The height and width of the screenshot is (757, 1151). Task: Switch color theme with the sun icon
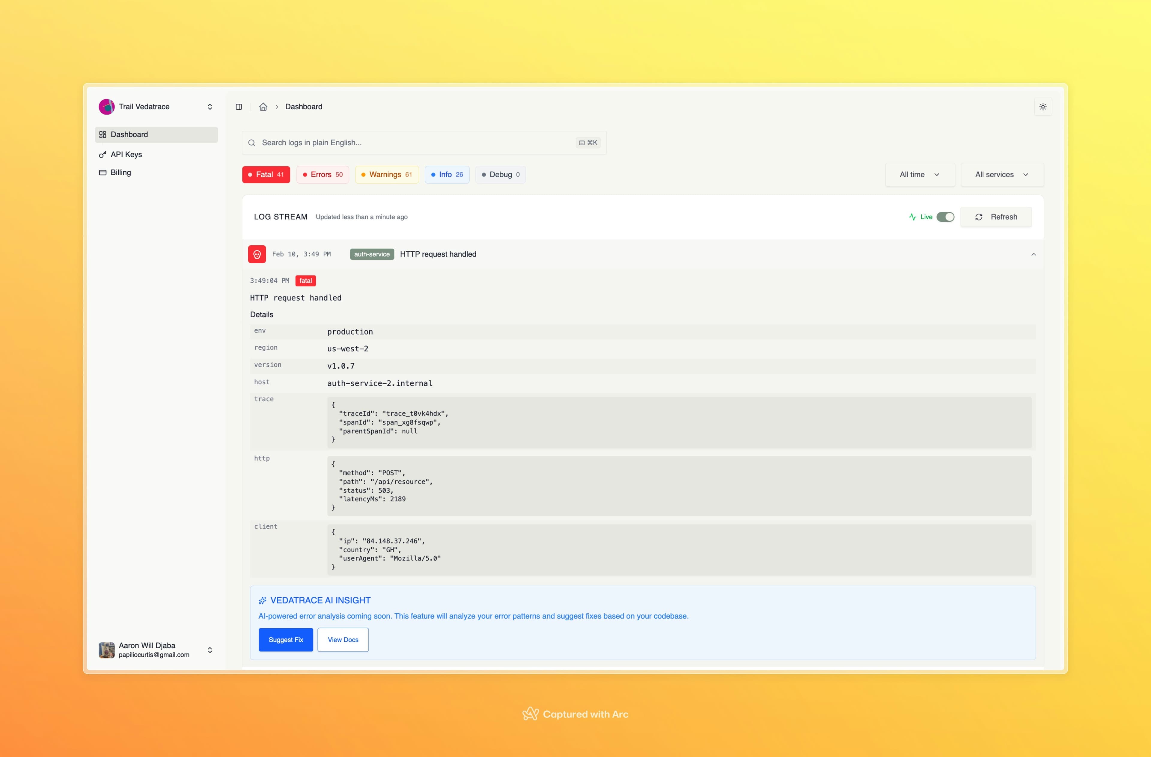pos(1043,107)
